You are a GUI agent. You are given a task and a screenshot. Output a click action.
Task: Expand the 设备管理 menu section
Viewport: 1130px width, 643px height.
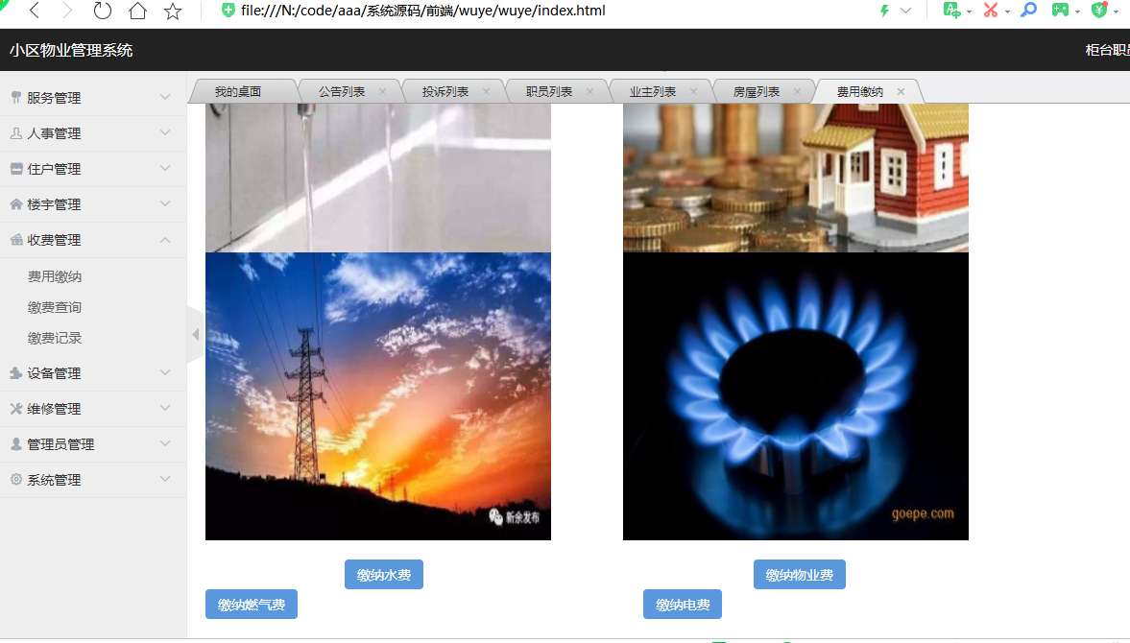pyautogui.click(x=92, y=373)
